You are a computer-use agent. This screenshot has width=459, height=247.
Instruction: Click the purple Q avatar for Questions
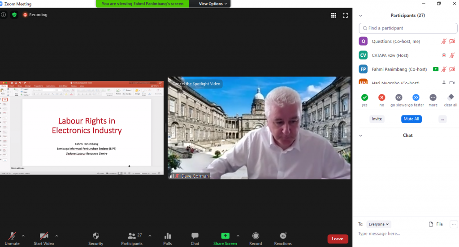tap(363, 41)
